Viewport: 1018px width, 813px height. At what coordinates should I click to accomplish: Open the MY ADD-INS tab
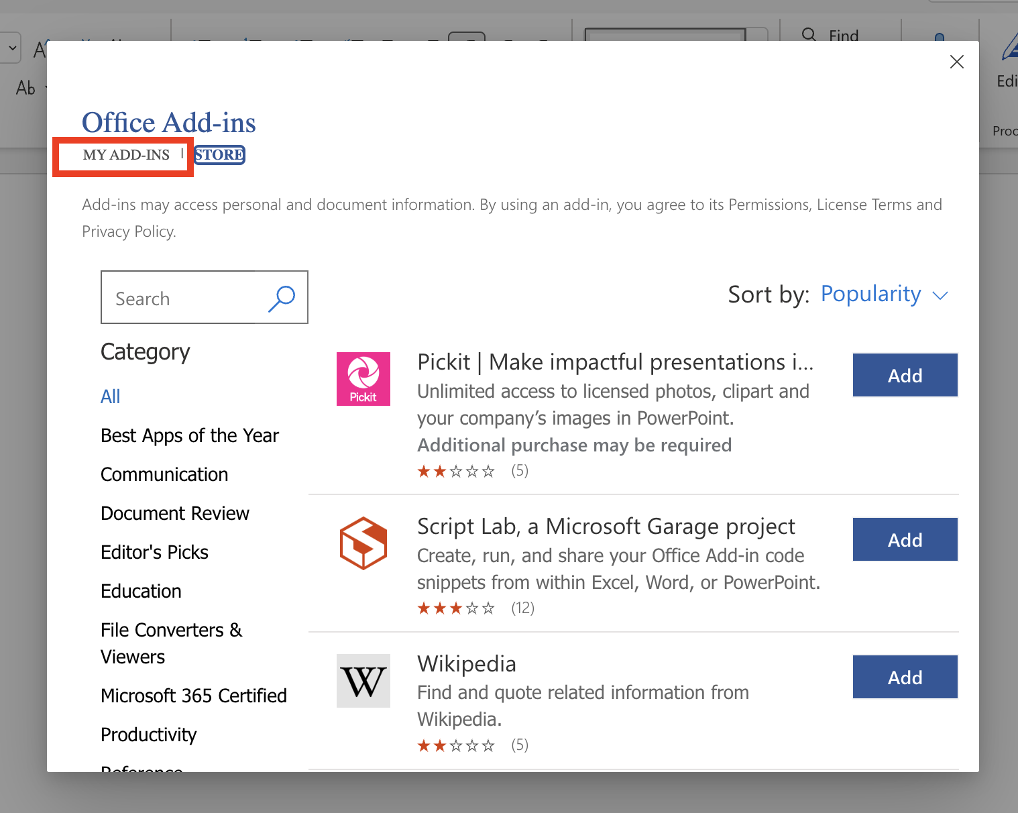click(126, 155)
